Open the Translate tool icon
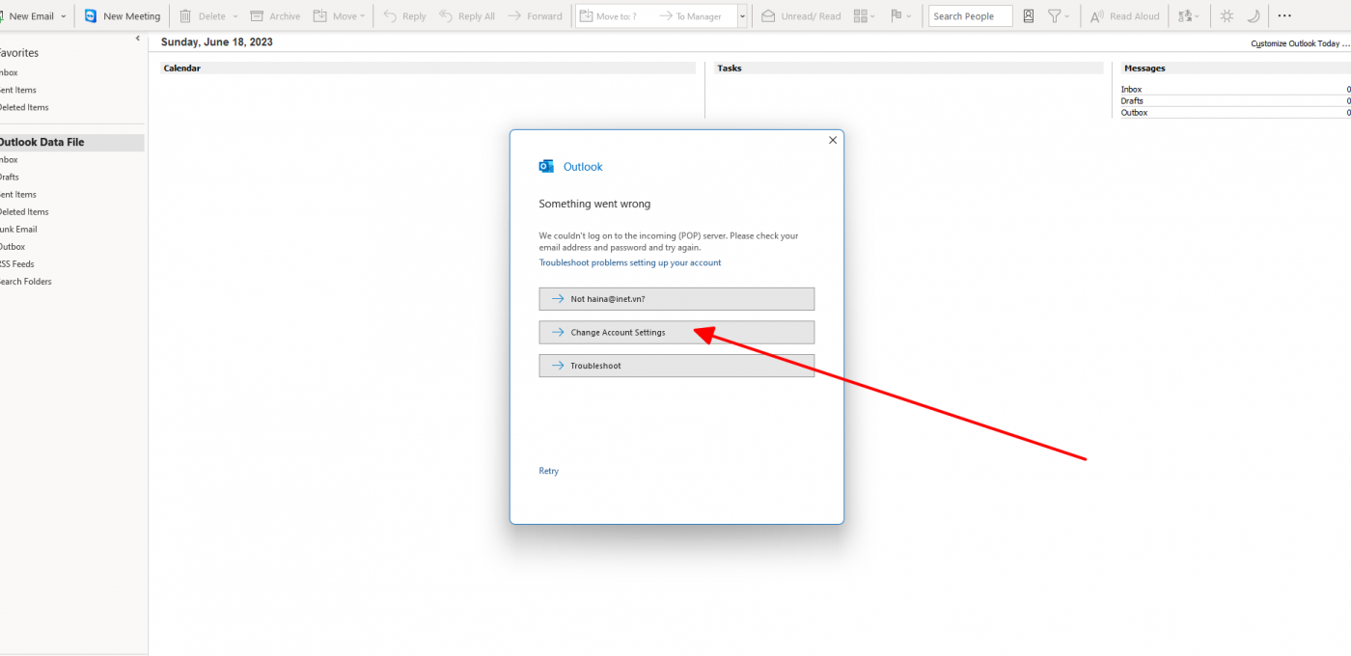This screenshot has width=1351, height=656. tap(1186, 16)
